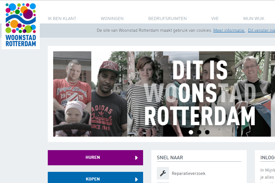This screenshot has height=183, width=275.
Task: Click the Woonstad Rotterdam logo
Action: click(21, 25)
